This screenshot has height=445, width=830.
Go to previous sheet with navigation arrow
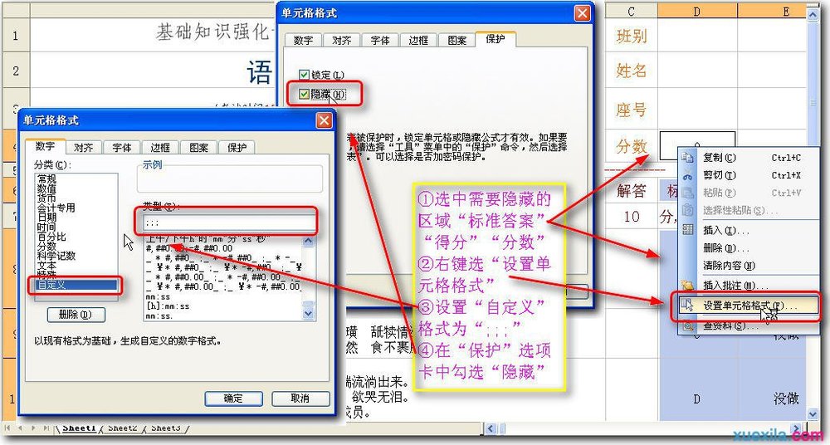coord(20,428)
